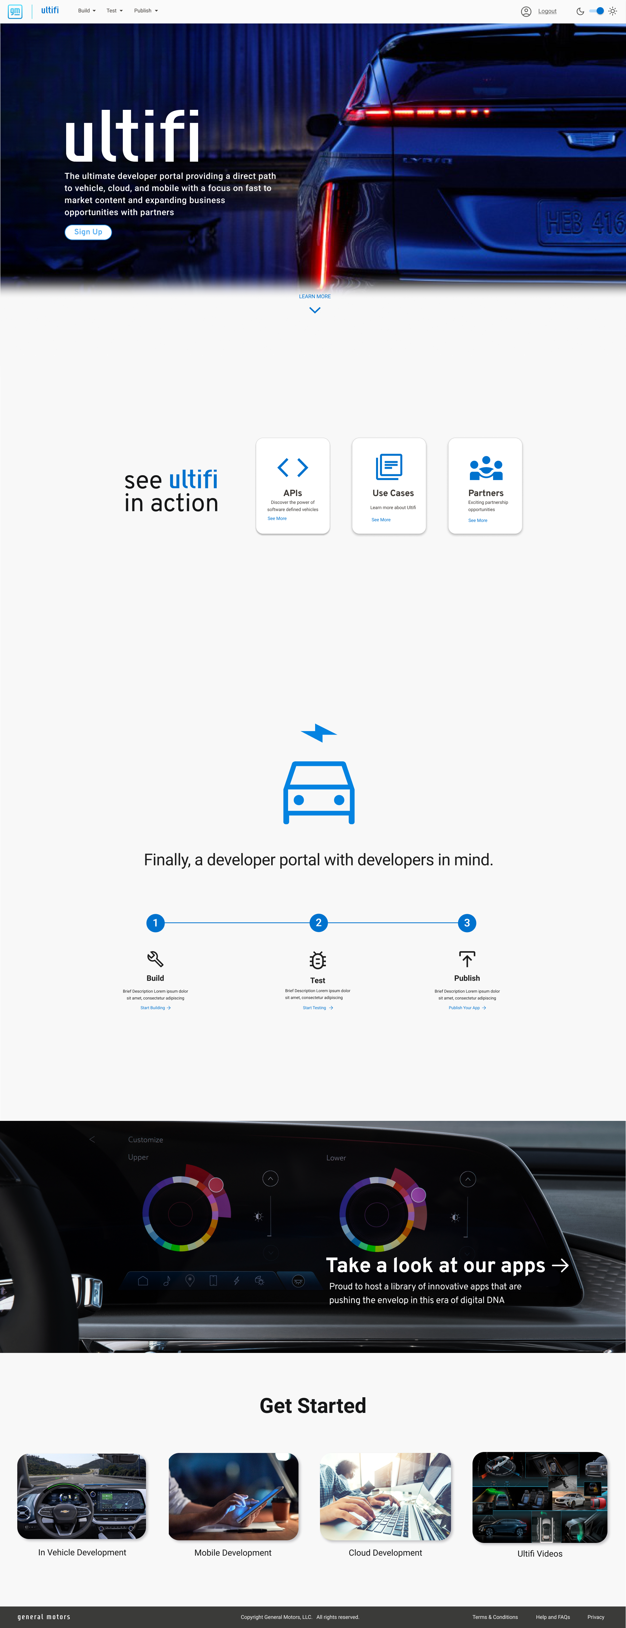Screen dimensions: 626x1628
Task: Click the moon dark mode icon
Action: (580, 11)
